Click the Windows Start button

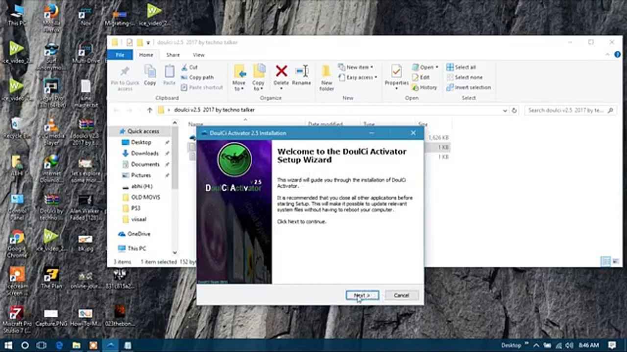(x=8, y=345)
